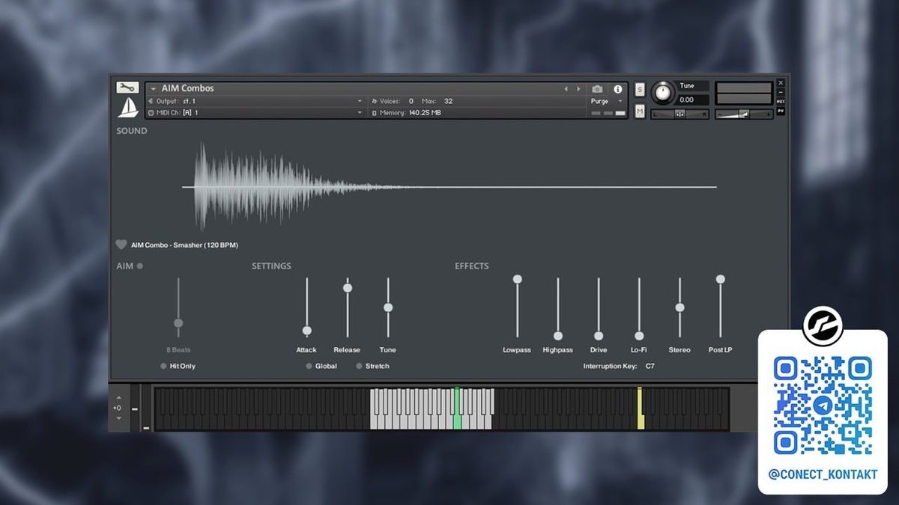Click the Post LP slider handle
This screenshot has height=505, width=899.
[721, 279]
